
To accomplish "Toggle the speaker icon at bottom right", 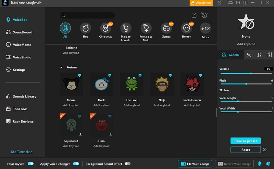I will (268, 164).
